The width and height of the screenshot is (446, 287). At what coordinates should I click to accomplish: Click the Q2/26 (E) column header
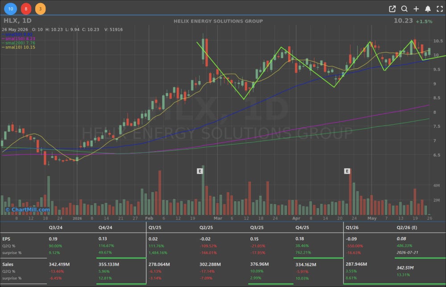coord(407,227)
